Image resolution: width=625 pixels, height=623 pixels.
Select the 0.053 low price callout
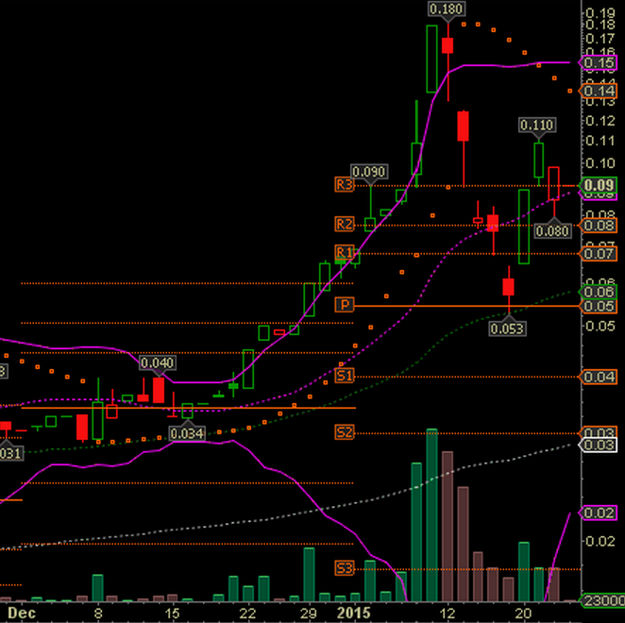point(507,328)
